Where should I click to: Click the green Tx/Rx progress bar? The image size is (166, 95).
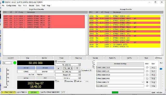point(132,92)
